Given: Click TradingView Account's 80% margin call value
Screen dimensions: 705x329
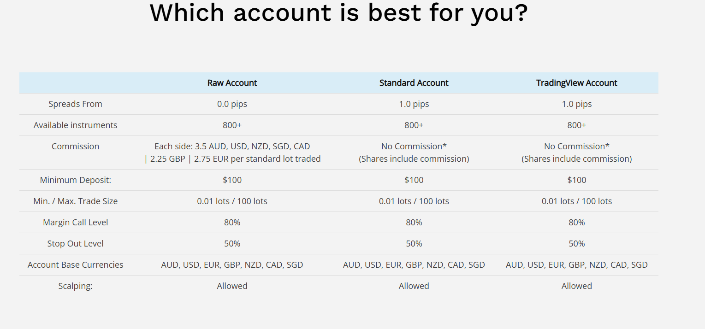Looking at the screenshot, I should click(576, 223).
